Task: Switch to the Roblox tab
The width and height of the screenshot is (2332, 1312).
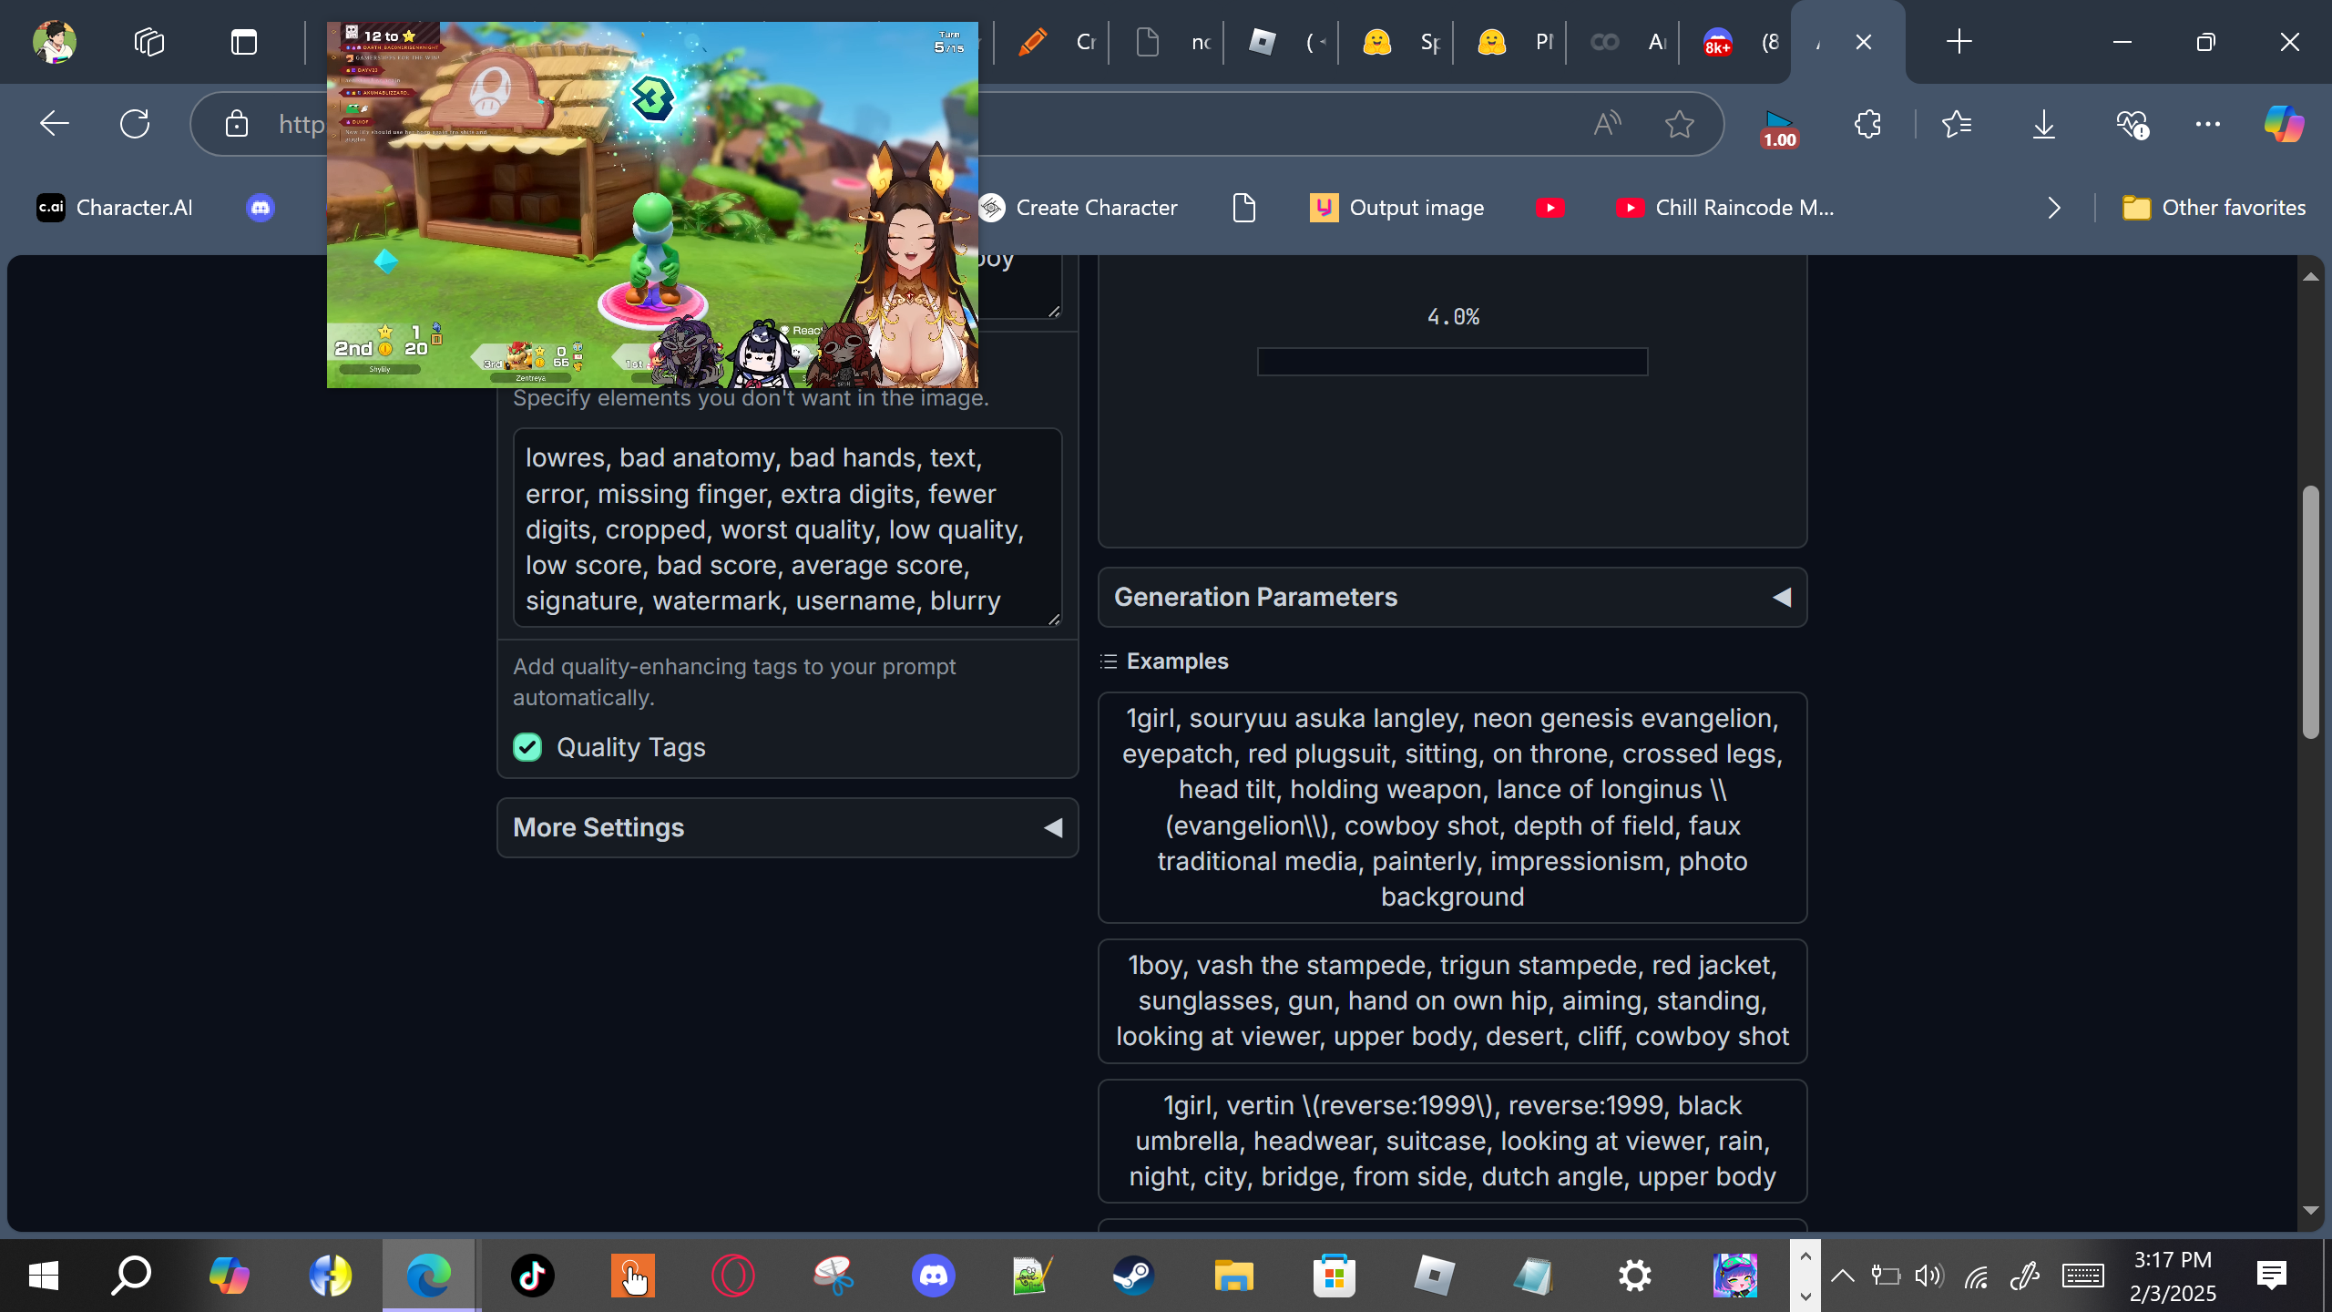Action: point(1281,42)
